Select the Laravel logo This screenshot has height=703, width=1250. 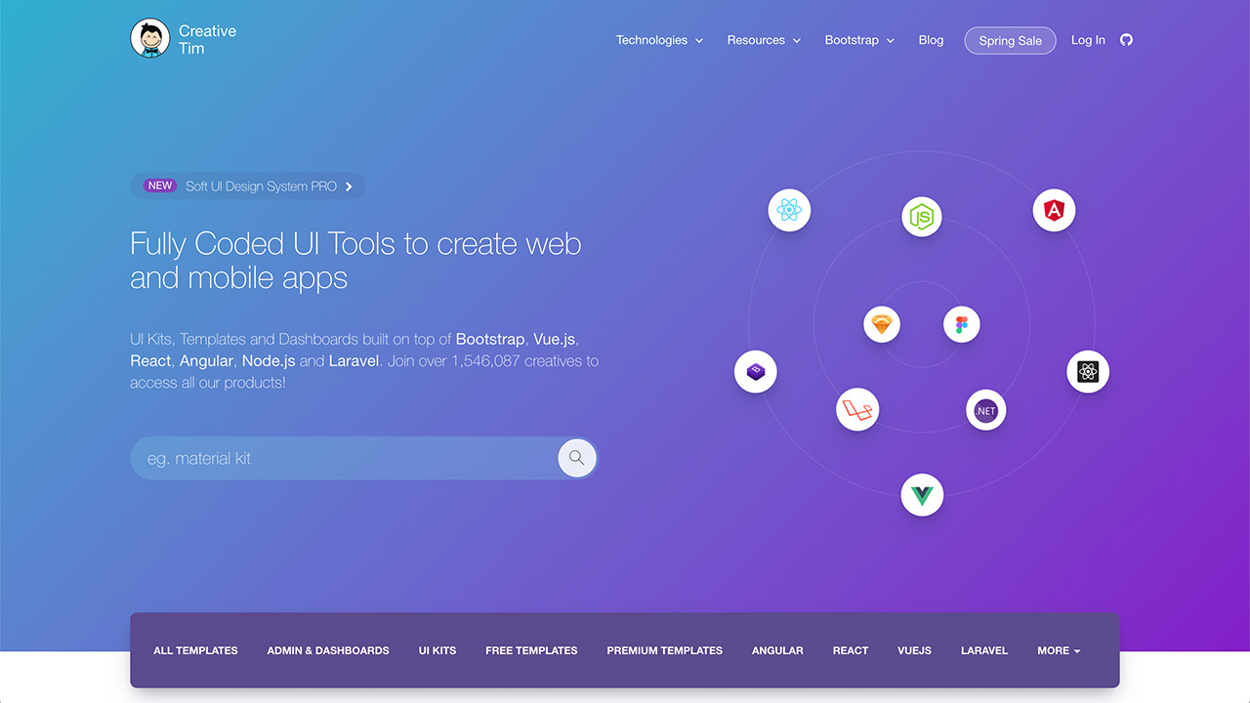click(x=857, y=410)
